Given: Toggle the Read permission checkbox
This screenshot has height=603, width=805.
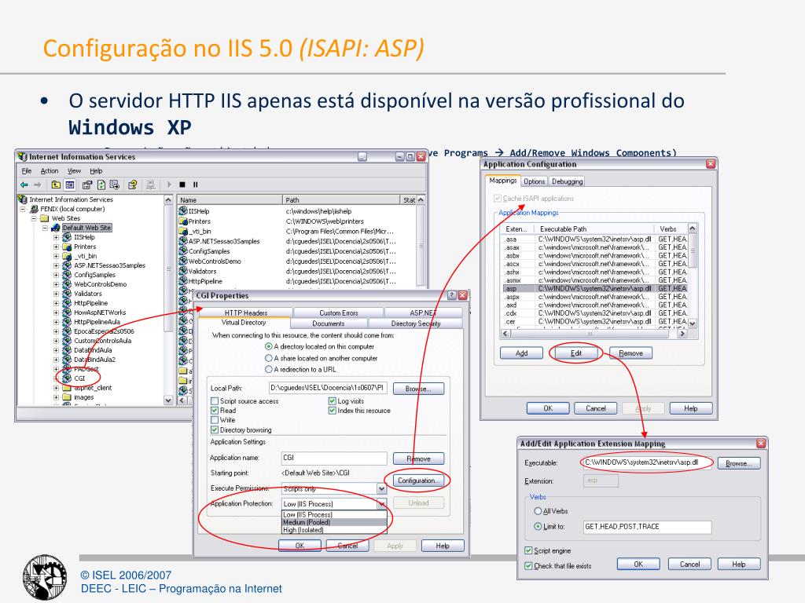Looking at the screenshot, I should pos(215,411).
